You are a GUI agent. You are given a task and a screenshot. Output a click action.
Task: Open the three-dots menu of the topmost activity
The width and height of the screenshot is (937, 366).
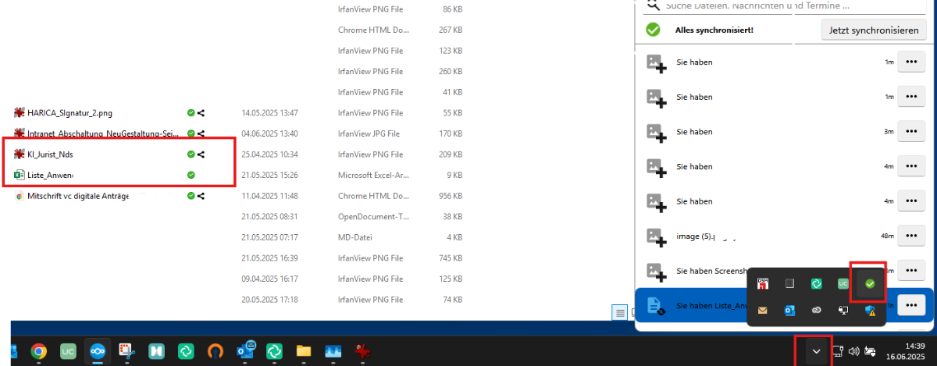[x=910, y=62]
